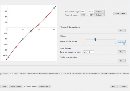This screenshot has height=91, width=130.
Task: Open the Help dialog
Action: point(114,86)
